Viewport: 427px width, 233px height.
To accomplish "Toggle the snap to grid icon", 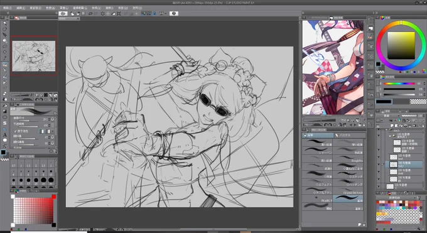I will [x=154, y=13].
